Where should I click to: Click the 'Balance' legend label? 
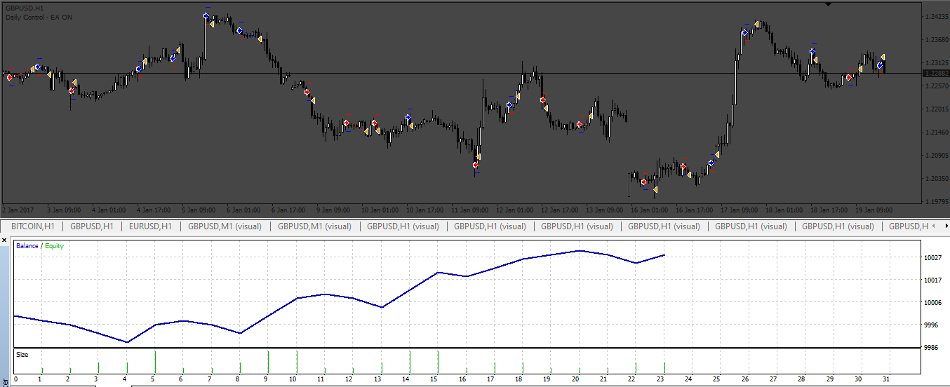click(x=27, y=246)
